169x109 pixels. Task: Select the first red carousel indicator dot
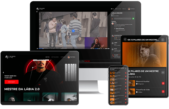39,85
